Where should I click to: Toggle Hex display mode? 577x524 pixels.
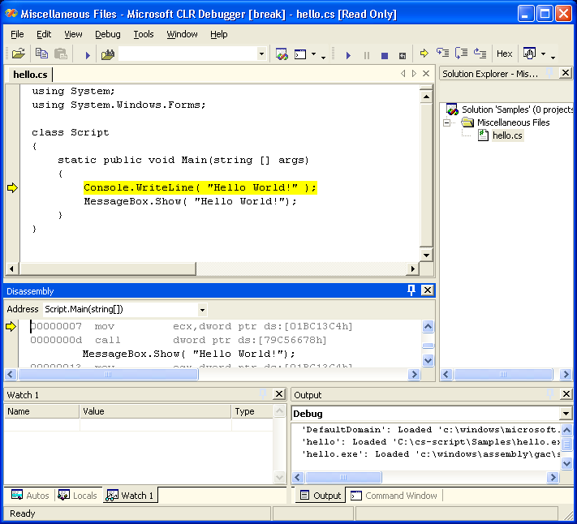coord(504,54)
